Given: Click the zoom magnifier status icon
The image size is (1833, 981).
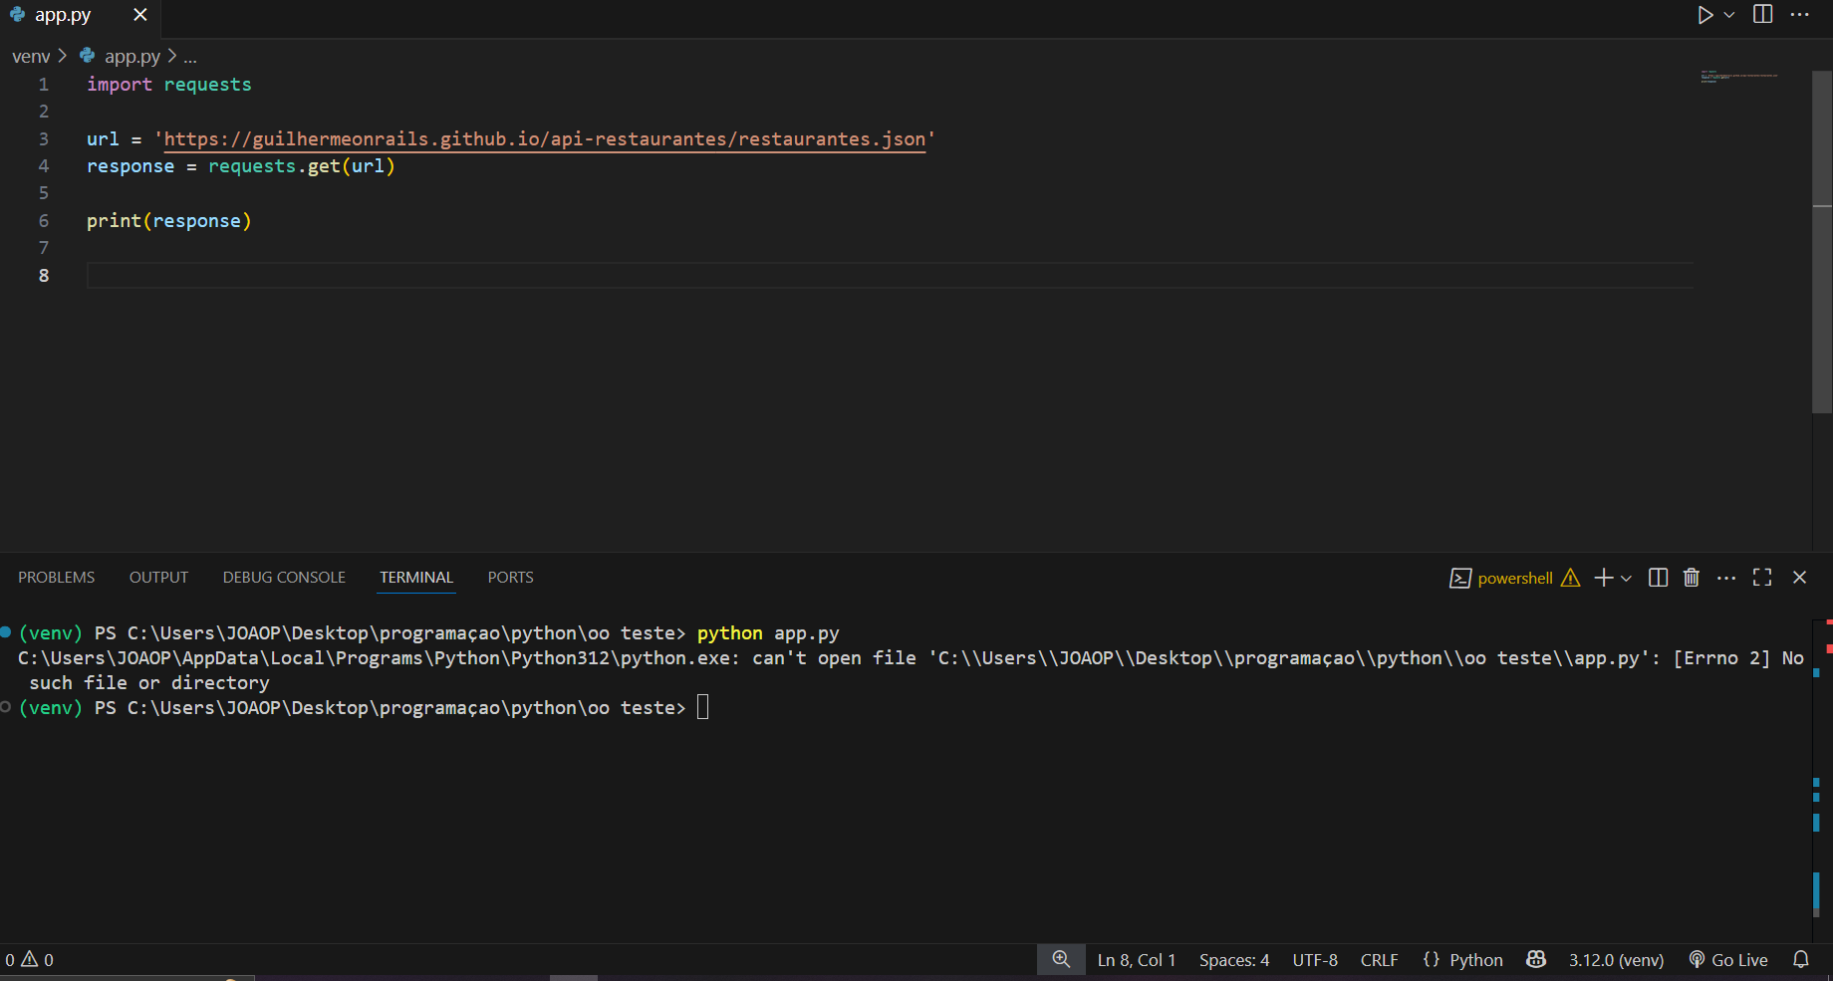Looking at the screenshot, I should point(1061,959).
